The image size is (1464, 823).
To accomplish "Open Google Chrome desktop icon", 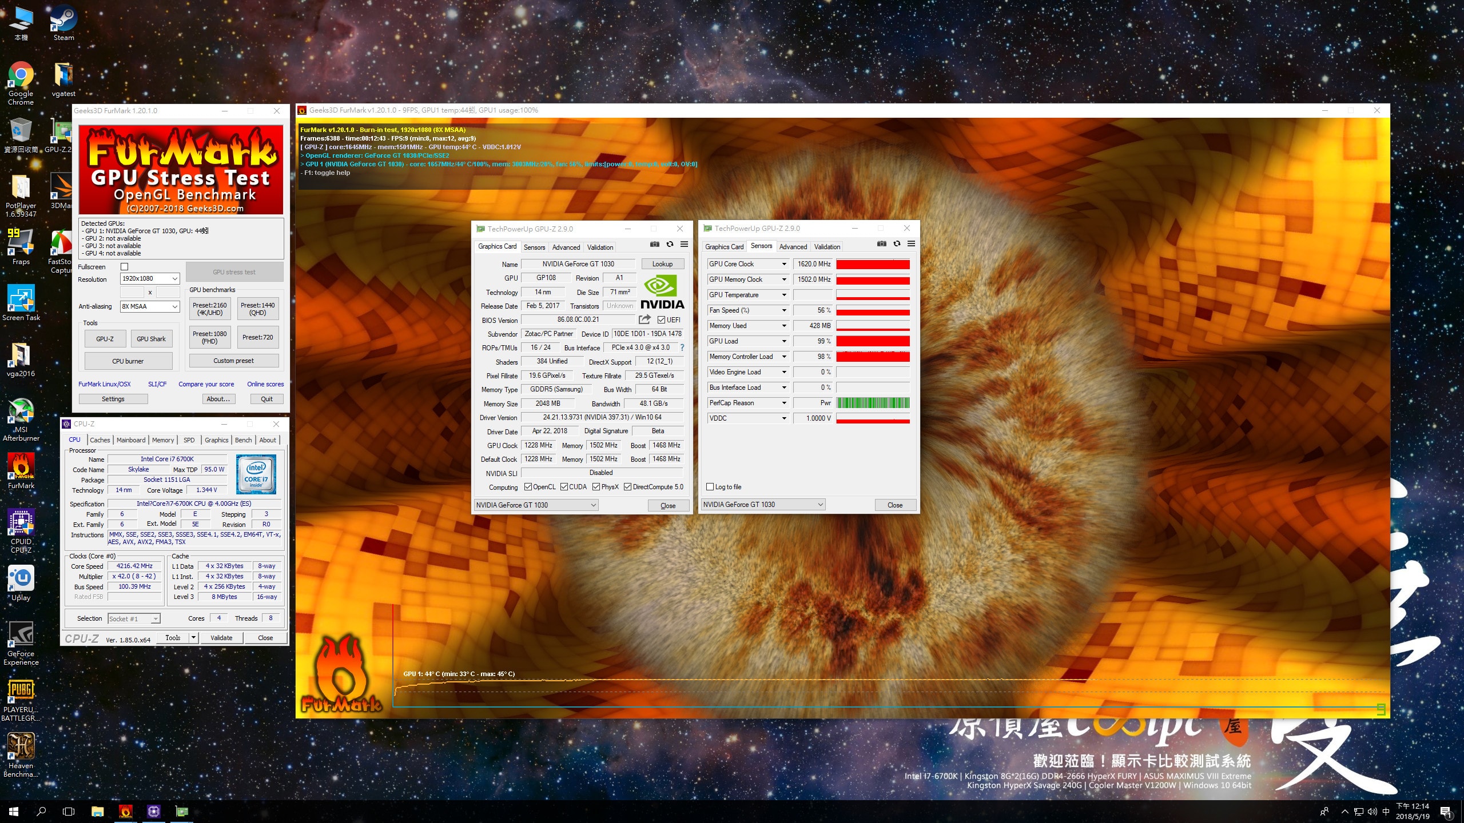I will (x=21, y=83).
